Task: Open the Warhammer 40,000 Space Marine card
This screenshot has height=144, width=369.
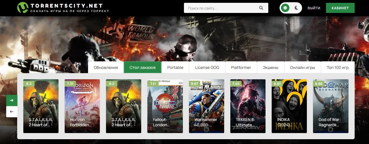Action: (206, 106)
